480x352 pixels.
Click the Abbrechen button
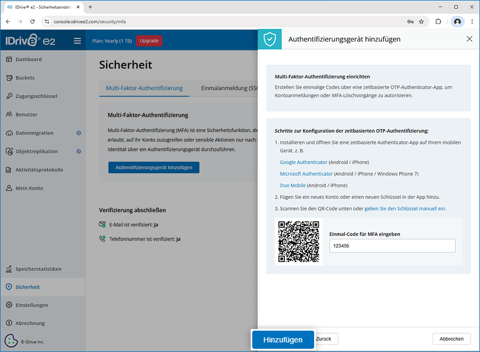[x=451, y=339]
